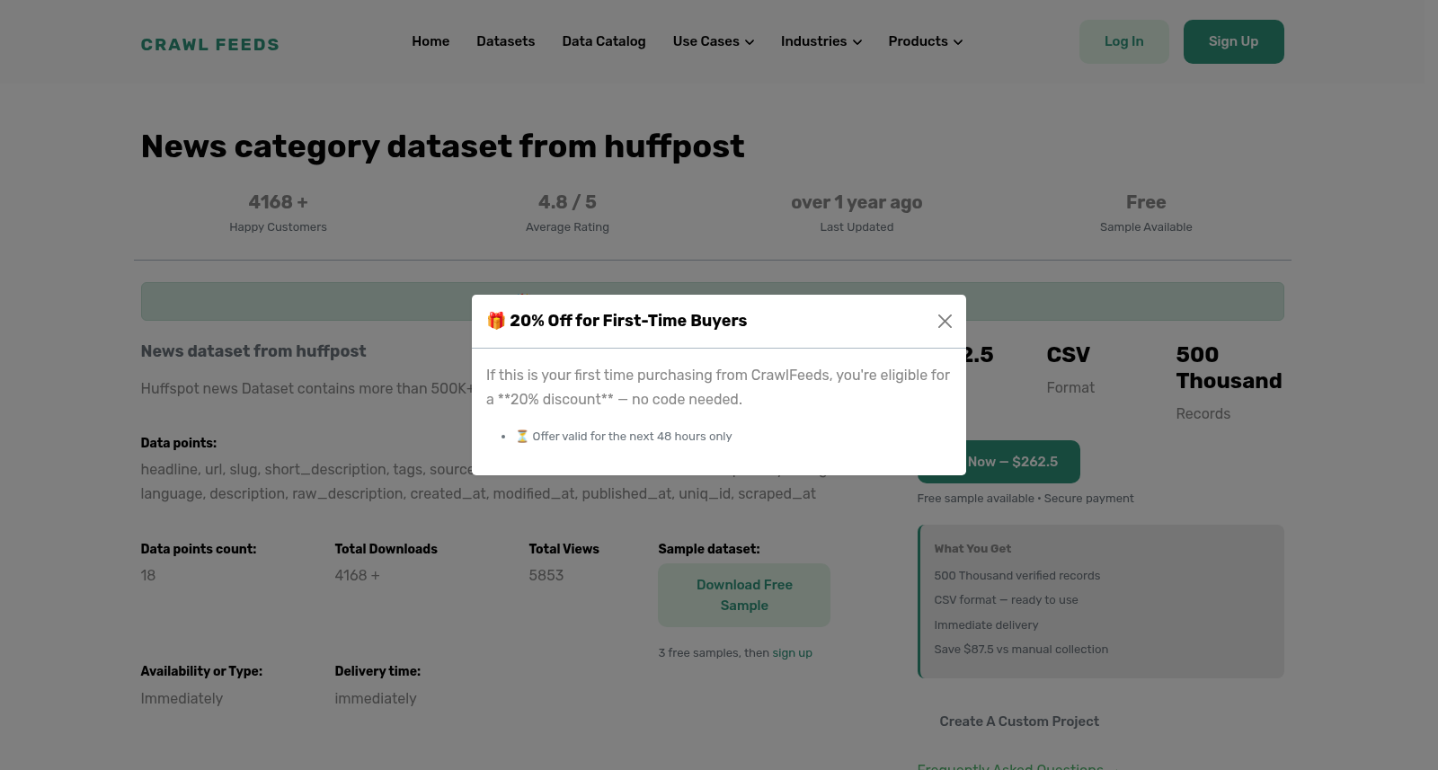Click the page title News category dataset from huffpost
The width and height of the screenshot is (1438, 770).
coord(442,146)
